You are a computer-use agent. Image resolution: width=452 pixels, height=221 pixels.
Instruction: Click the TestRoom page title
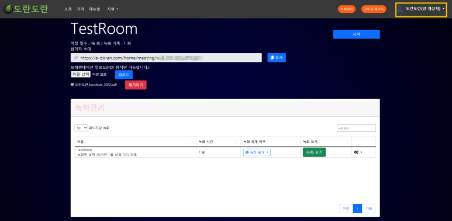point(104,29)
